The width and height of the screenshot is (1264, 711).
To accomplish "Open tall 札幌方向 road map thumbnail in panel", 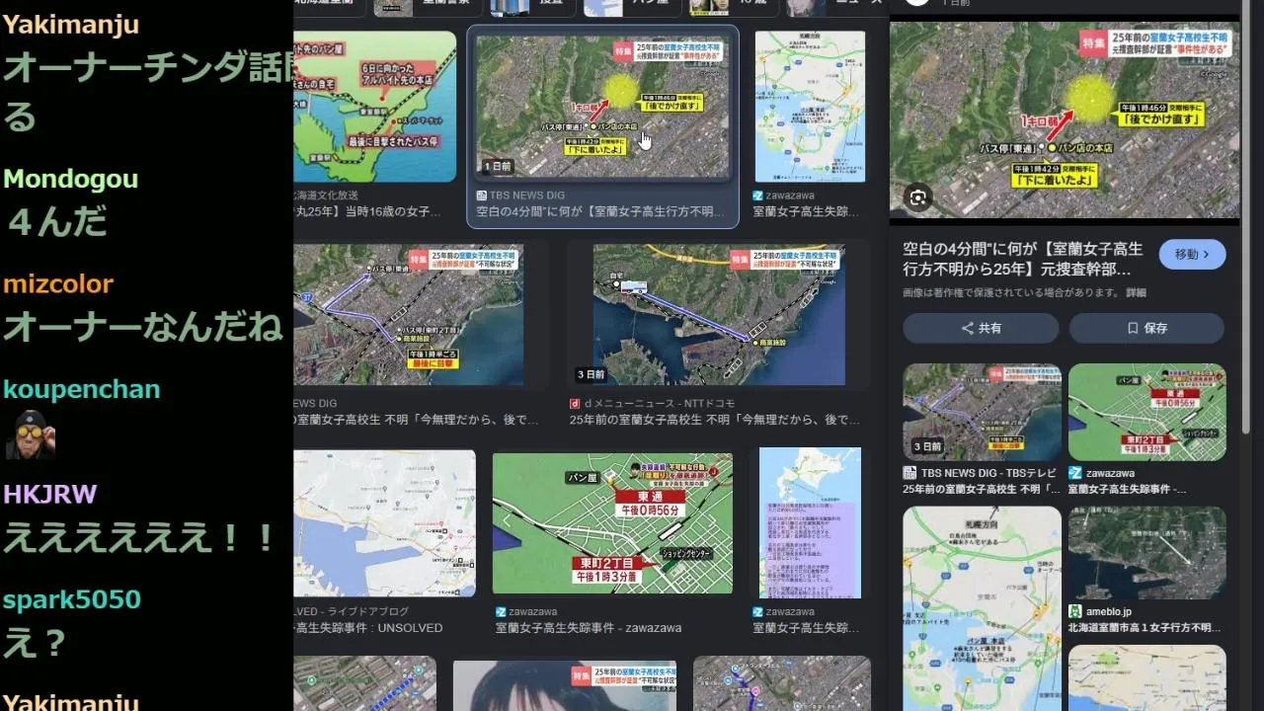I will [983, 608].
